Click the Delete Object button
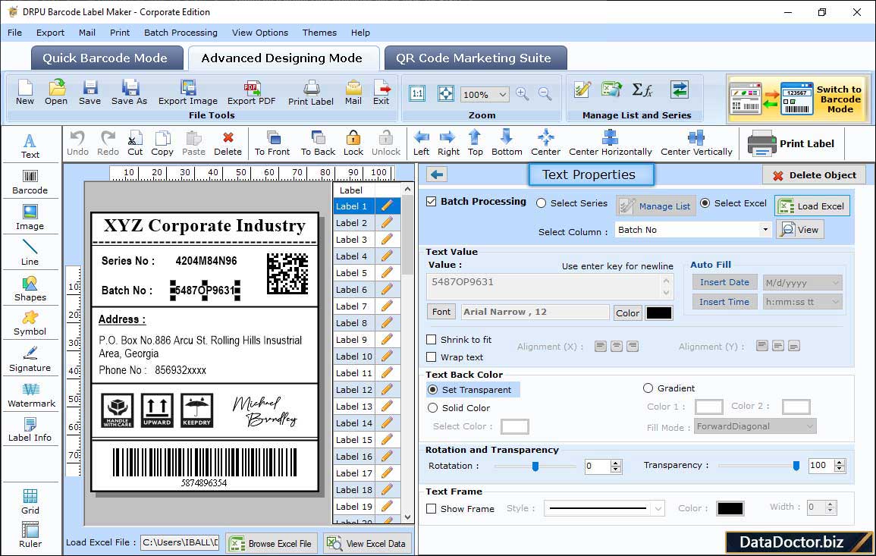Image resolution: width=876 pixels, height=556 pixels. [x=814, y=175]
